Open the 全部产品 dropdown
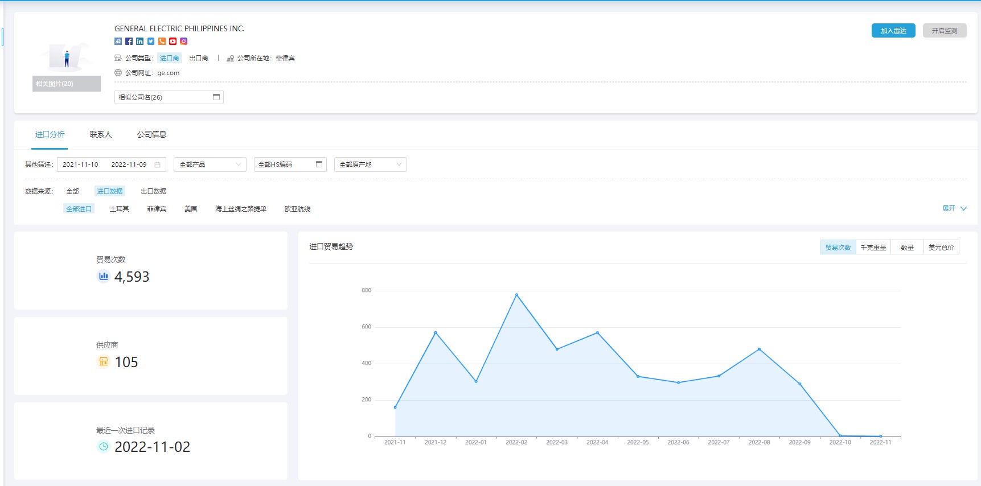Viewport: 981px width, 486px height. (210, 164)
